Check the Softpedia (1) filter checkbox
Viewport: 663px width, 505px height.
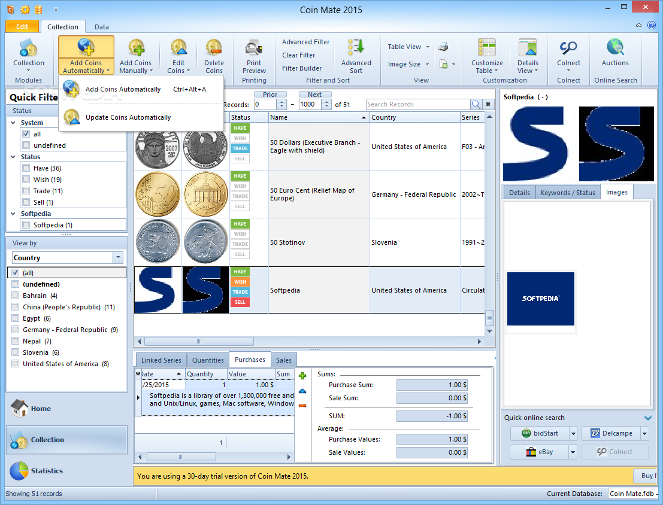pyautogui.click(x=26, y=225)
